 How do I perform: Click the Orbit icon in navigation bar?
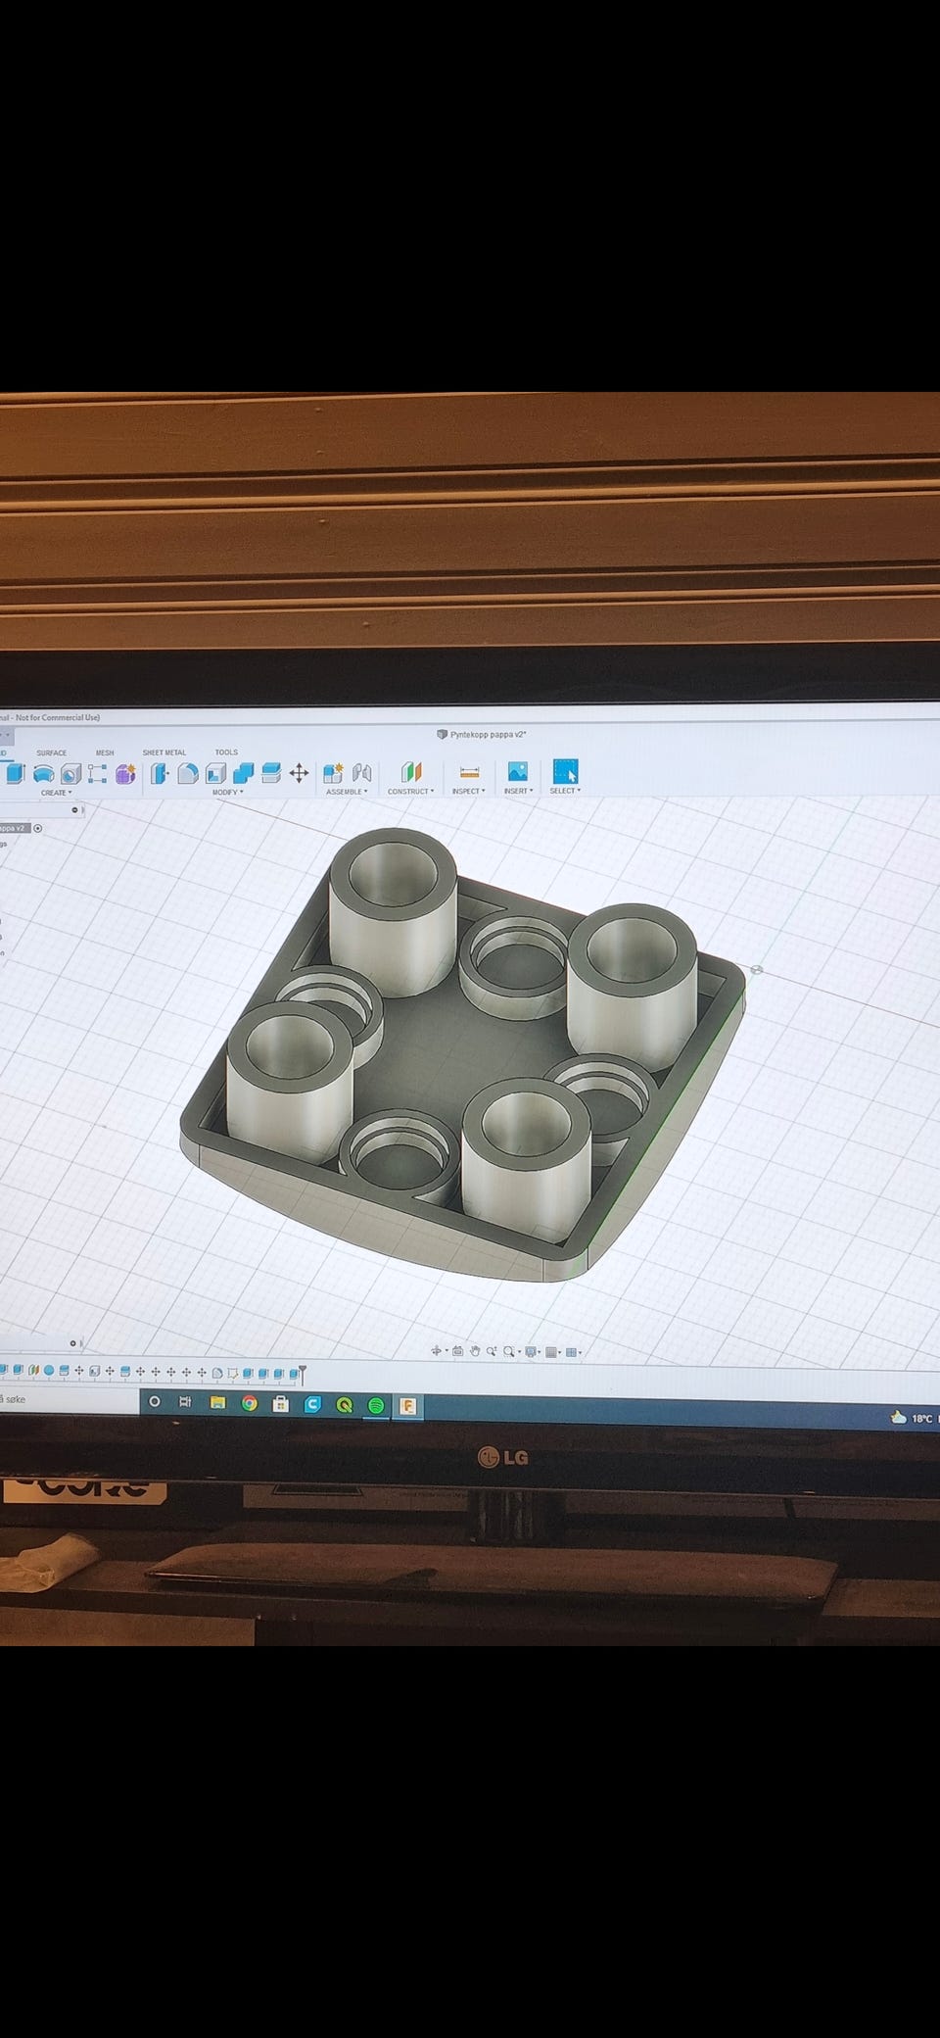point(436,1351)
